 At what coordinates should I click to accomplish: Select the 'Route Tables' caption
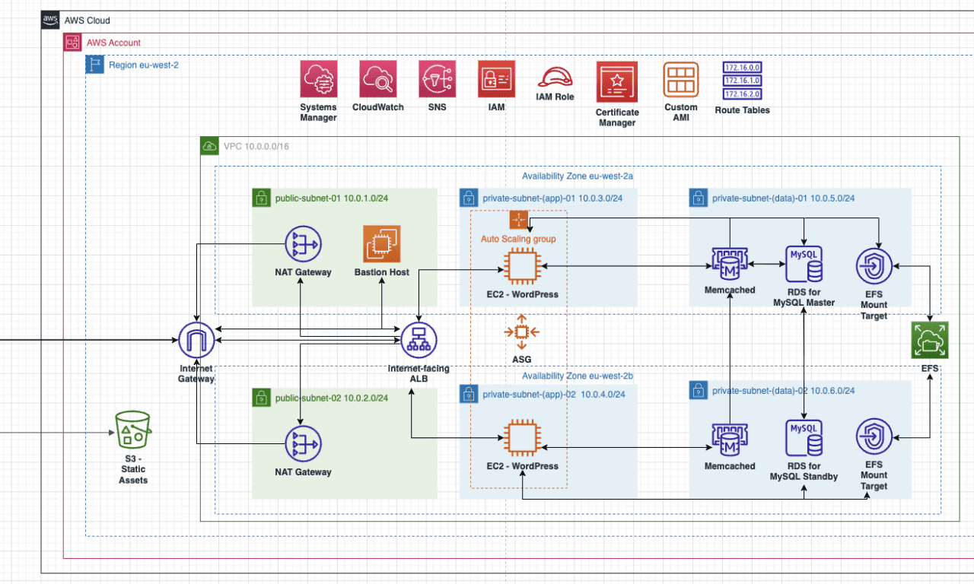click(x=743, y=110)
